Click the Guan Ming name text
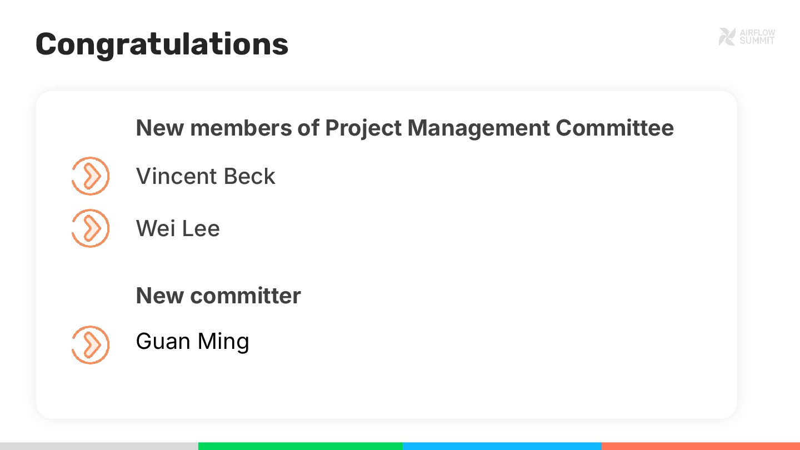 coord(192,341)
